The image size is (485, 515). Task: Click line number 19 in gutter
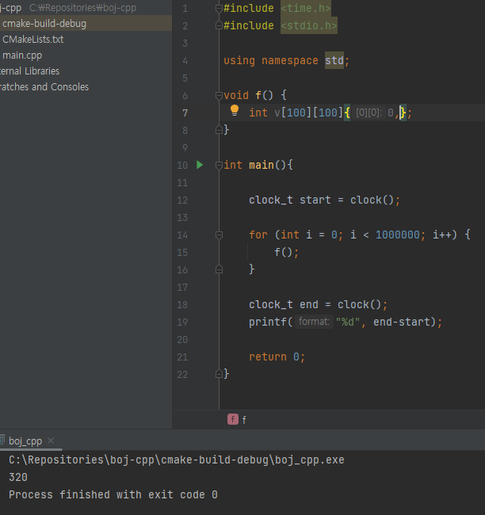pos(182,322)
